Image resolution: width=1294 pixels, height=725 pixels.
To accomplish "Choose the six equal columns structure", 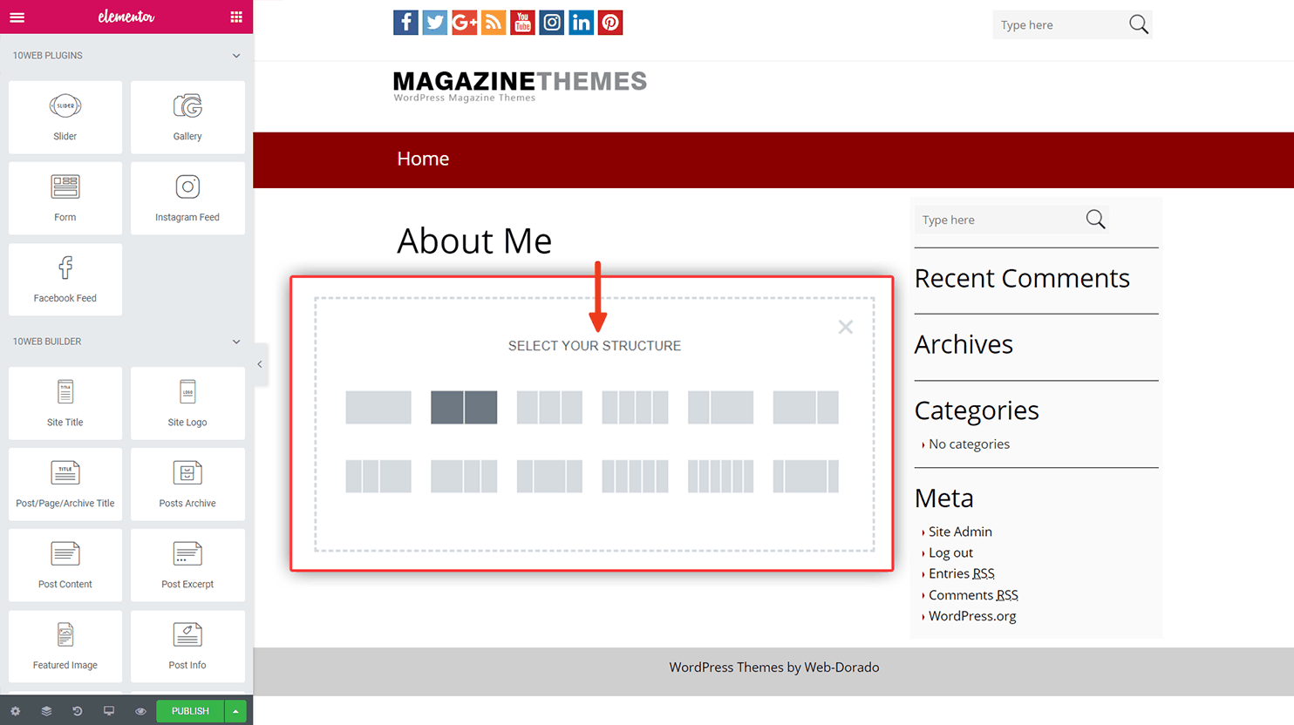I will 720,477.
